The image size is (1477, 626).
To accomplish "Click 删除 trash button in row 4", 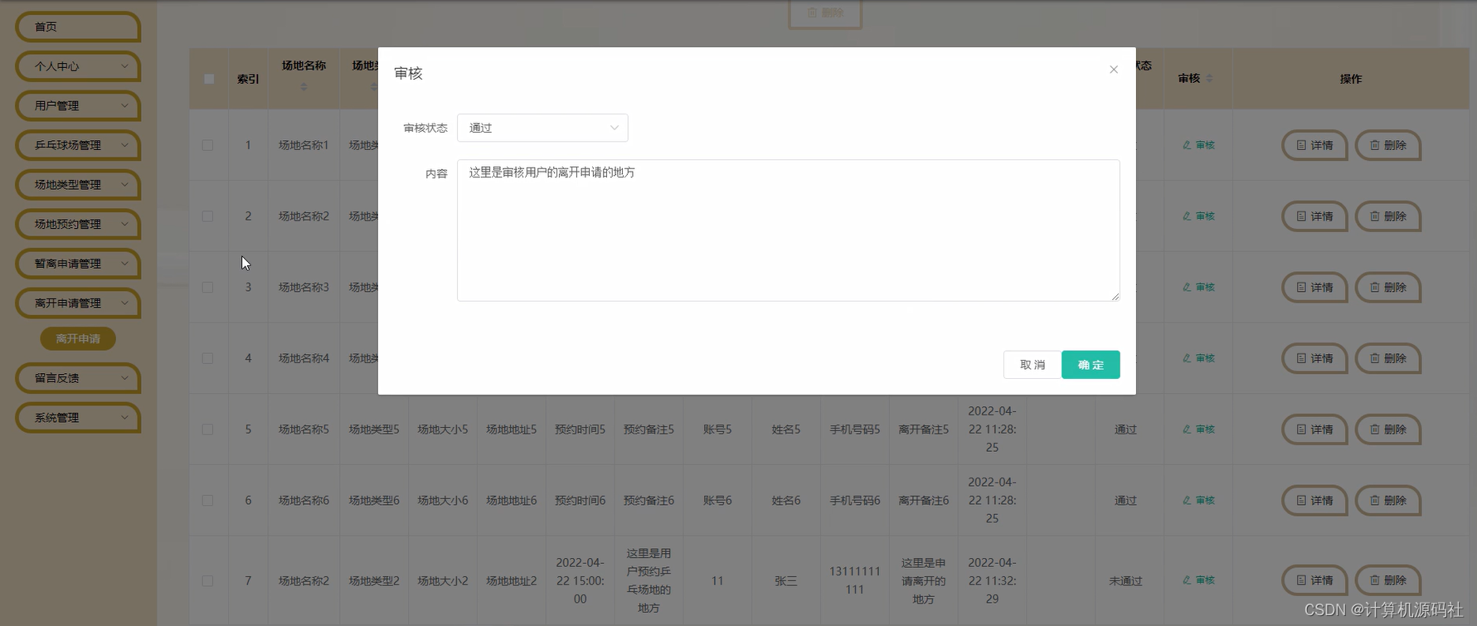I will (x=1387, y=358).
